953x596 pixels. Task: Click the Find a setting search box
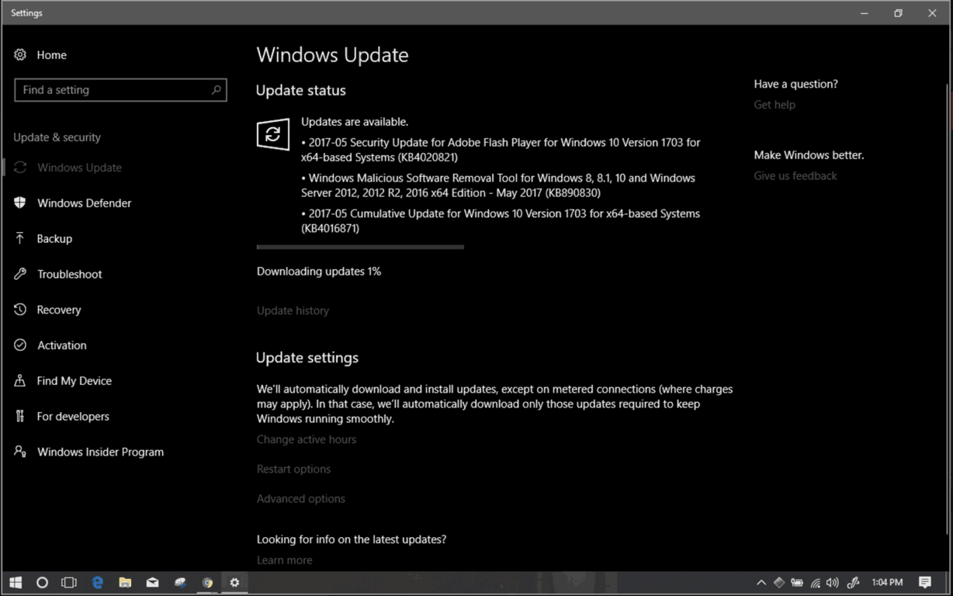coord(120,90)
